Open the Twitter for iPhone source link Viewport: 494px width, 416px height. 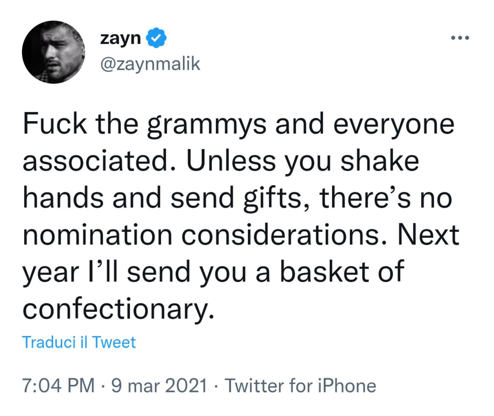tap(301, 386)
